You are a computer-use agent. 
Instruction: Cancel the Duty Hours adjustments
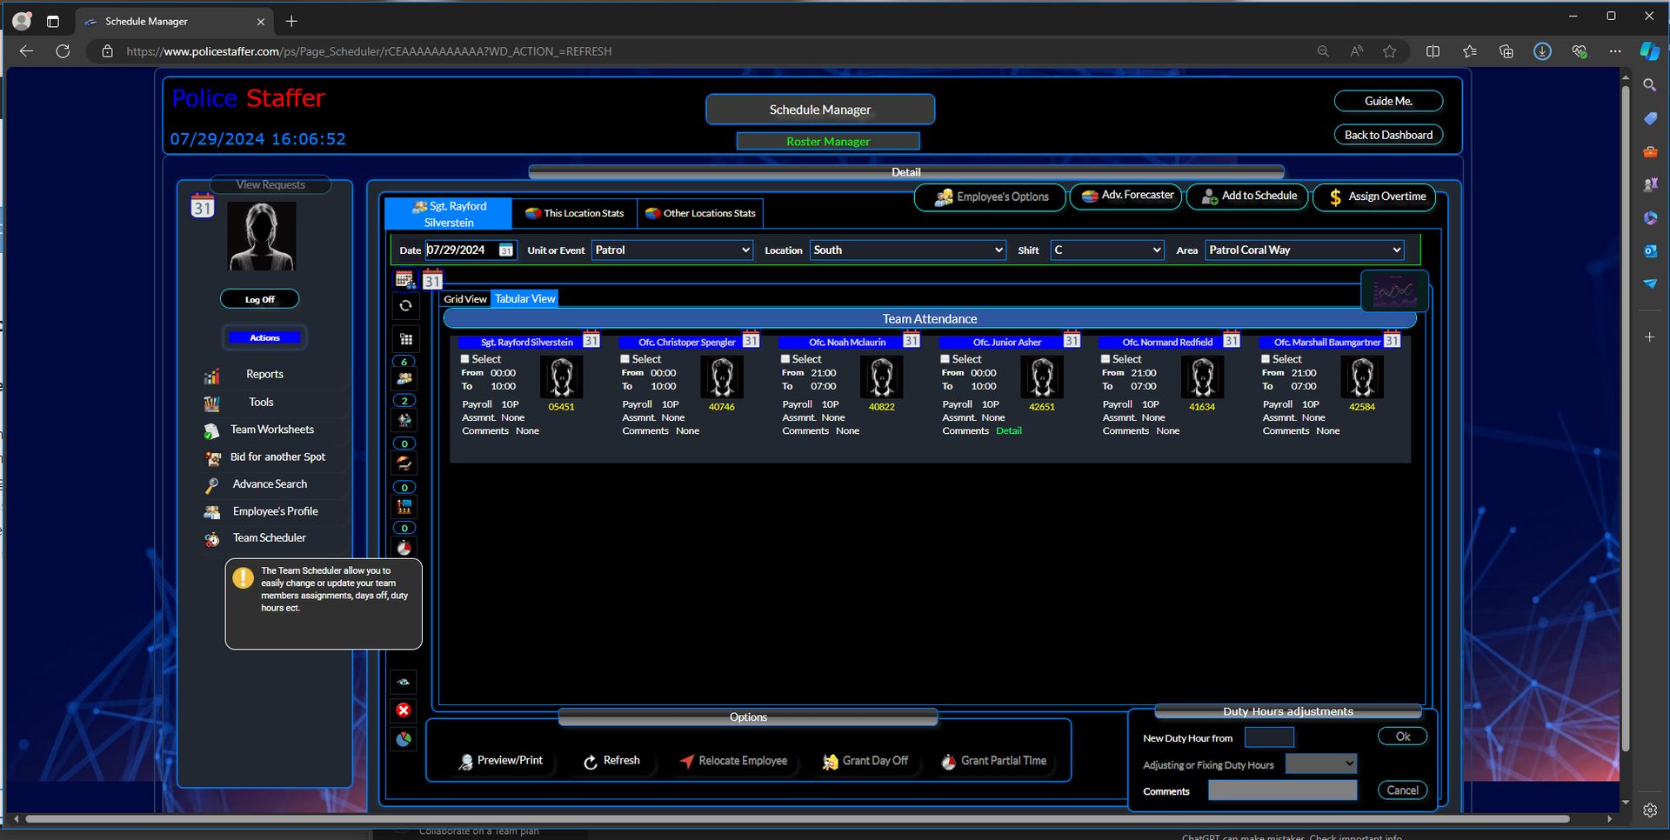point(1402,790)
